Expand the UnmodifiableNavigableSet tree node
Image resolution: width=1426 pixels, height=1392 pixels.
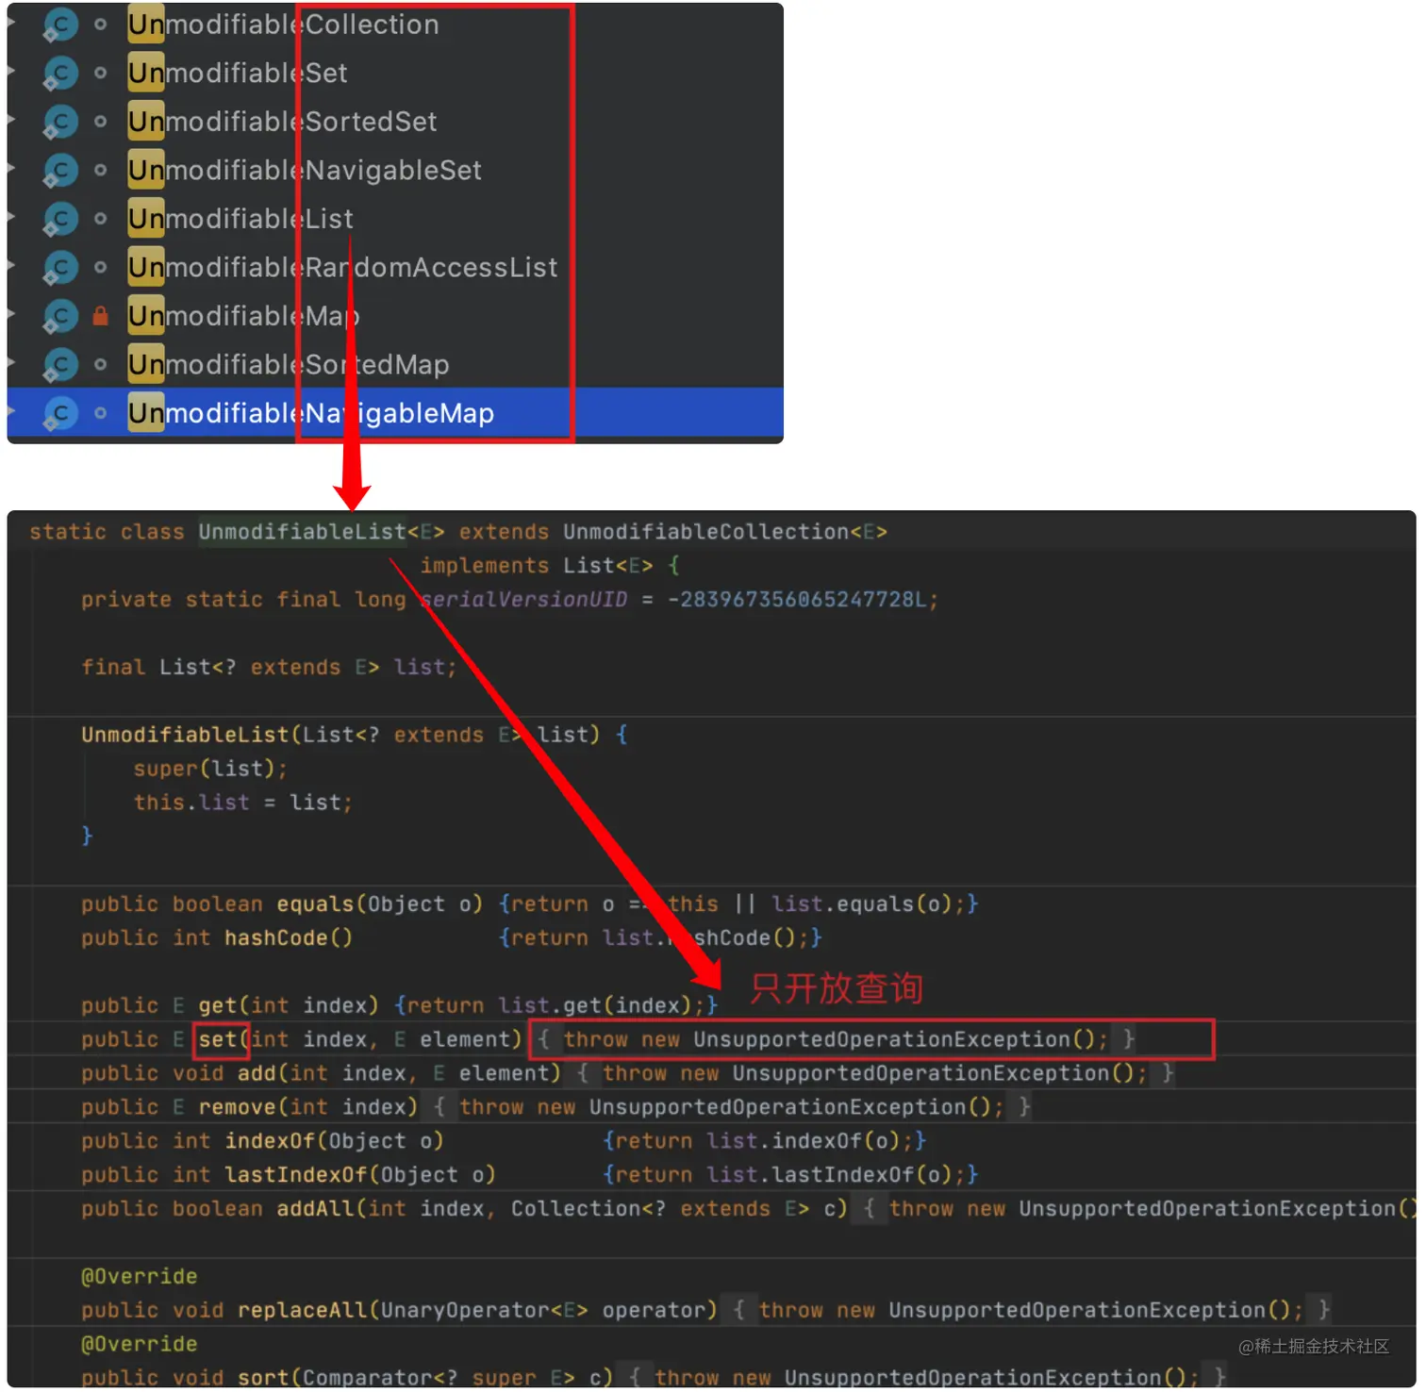[x=11, y=167]
